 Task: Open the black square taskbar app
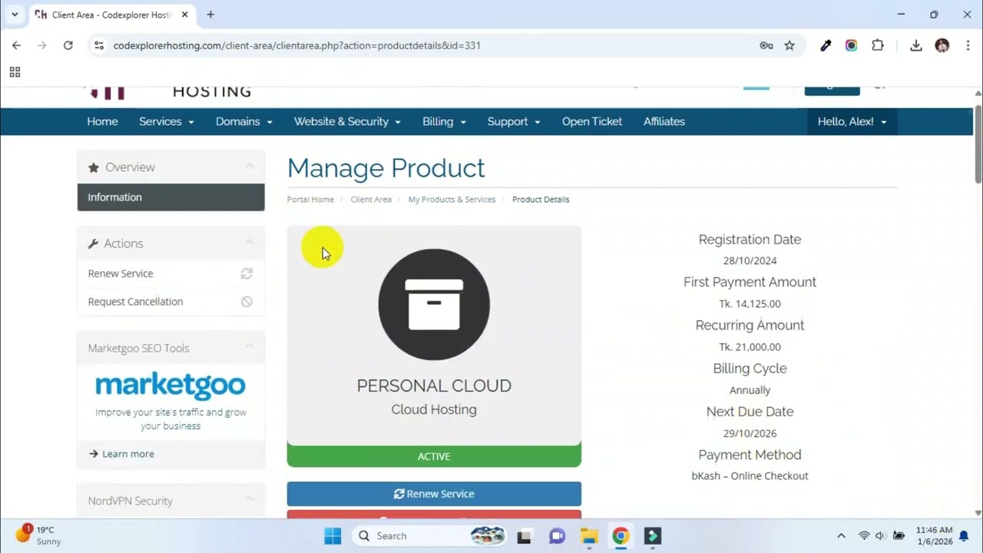pyautogui.click(x=525, y=536)
